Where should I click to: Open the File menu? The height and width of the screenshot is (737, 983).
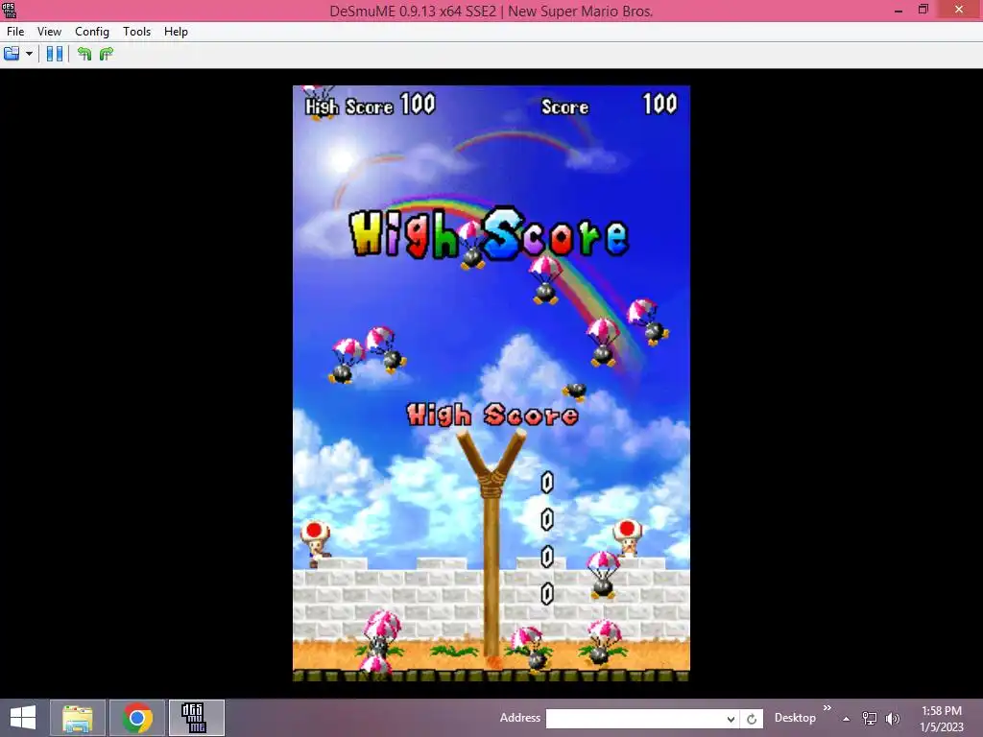15,32
